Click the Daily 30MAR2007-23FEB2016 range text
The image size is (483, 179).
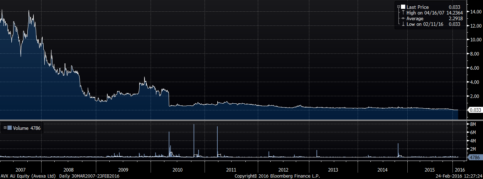[x=89, y=176]
